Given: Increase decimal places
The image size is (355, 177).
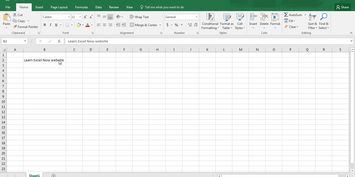Looking at the screenshot, I should [190, 25].
